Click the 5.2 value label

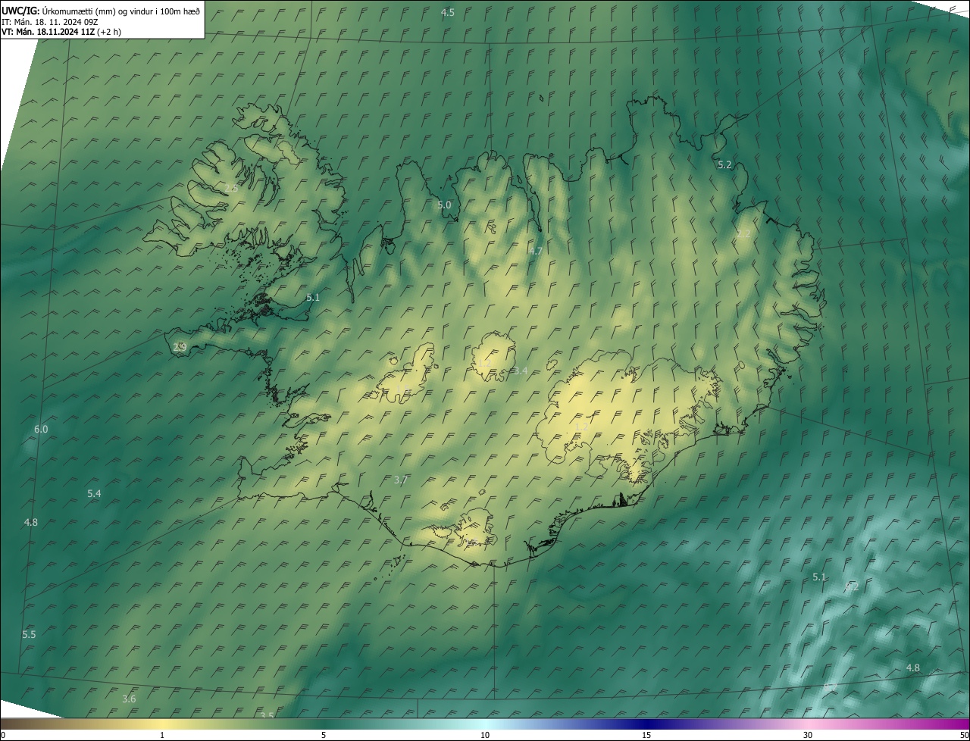tap(724, 164)
